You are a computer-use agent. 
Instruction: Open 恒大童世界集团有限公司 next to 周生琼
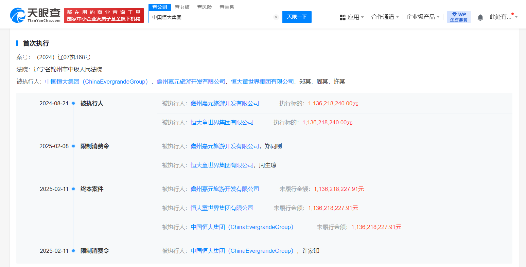pyautogui.click(x=222, y=165)
